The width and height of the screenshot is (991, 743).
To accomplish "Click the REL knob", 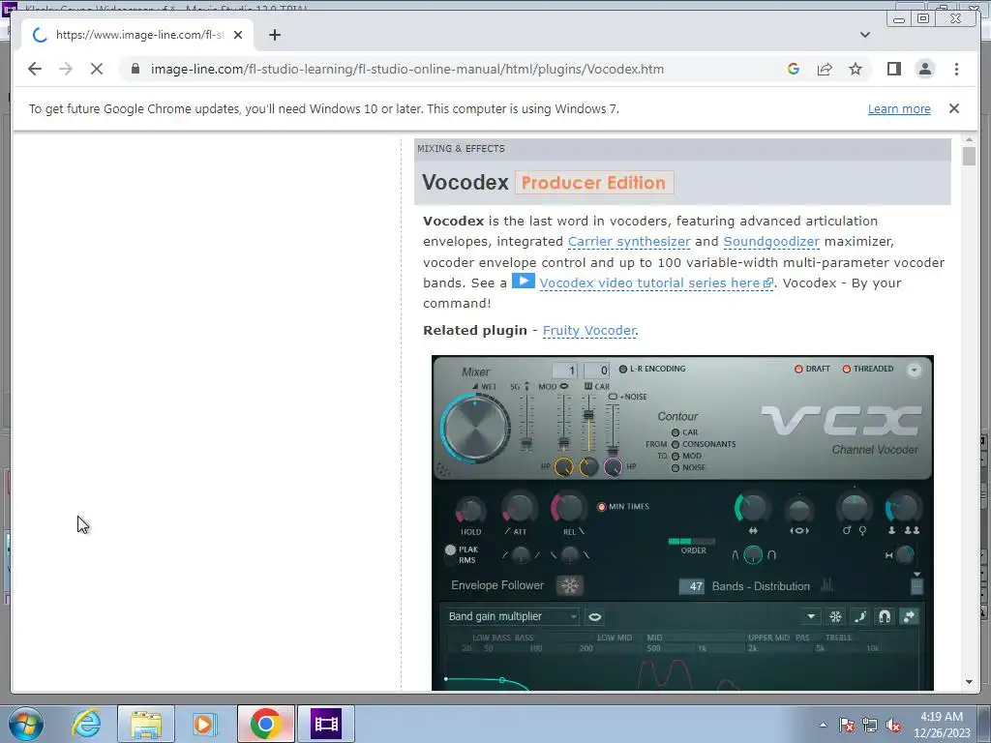I will point(568,507).
